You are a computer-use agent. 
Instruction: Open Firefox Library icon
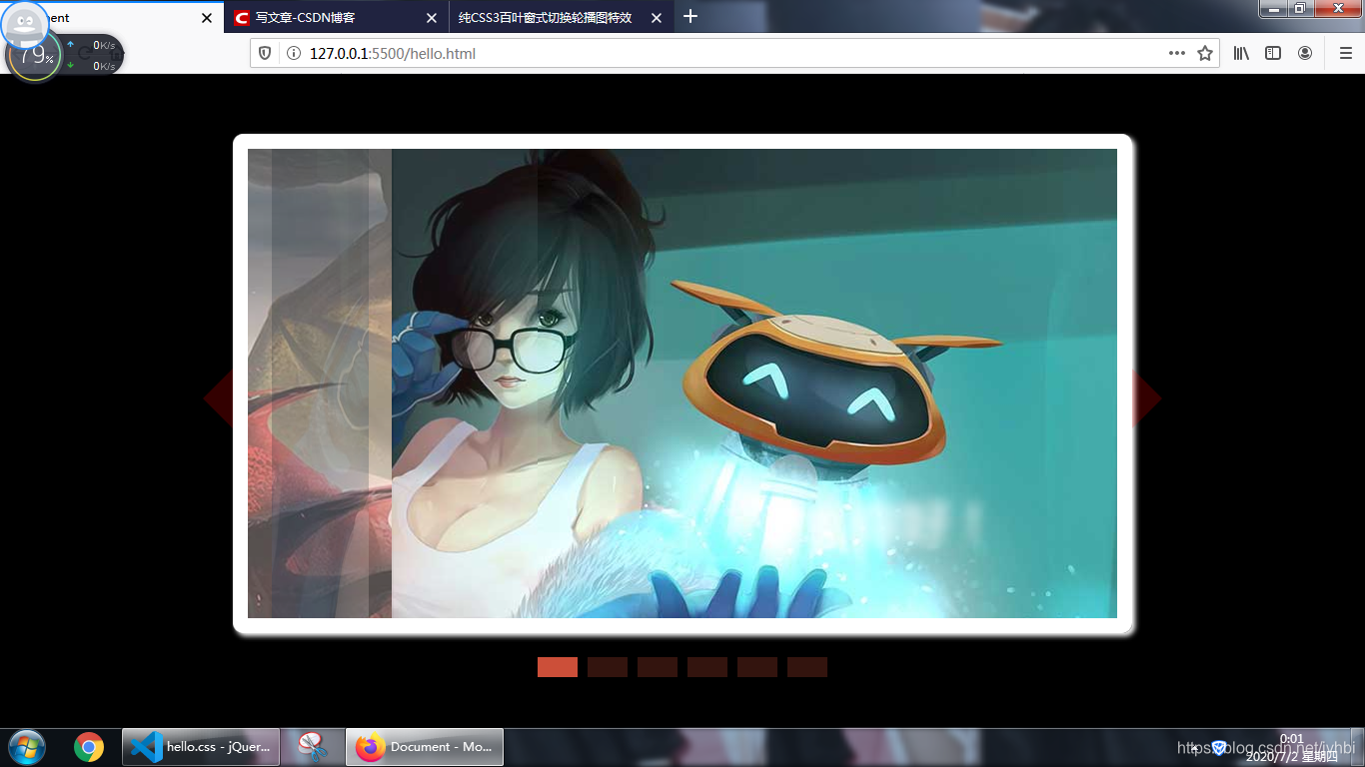[1241, 53]
